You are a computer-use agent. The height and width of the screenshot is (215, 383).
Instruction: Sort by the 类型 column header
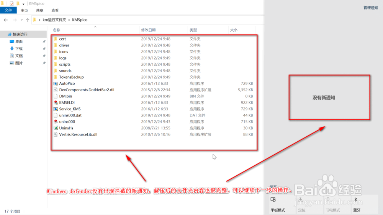pos(193,30)
